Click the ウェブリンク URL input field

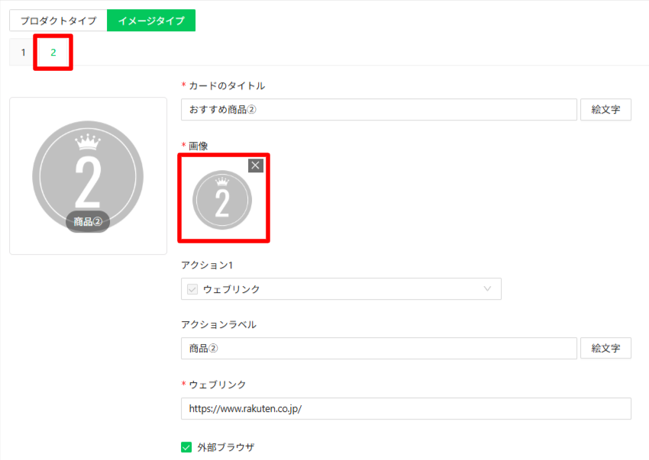pyautogui.click(x=405, y=409)
